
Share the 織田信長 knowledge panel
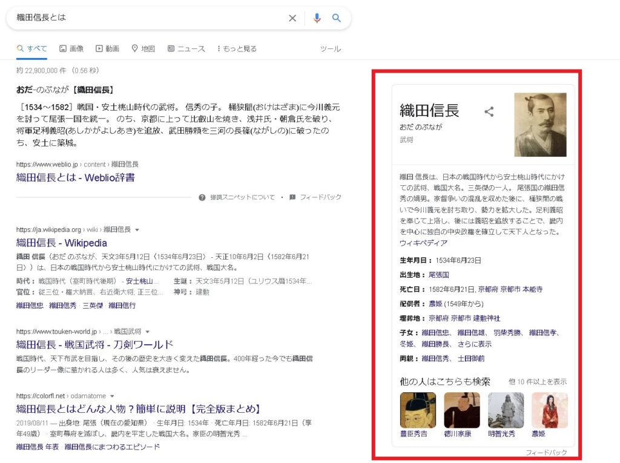pyautogui.click(x=489, y=111)
